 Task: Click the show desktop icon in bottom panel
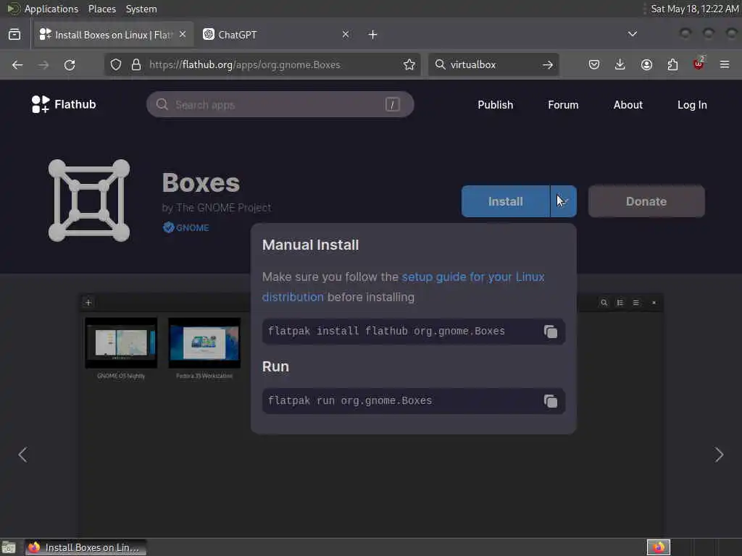(x=9, y=547)
